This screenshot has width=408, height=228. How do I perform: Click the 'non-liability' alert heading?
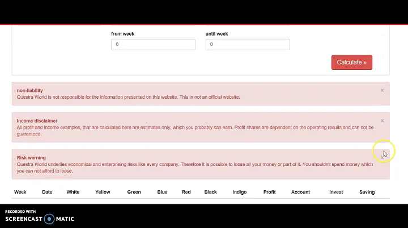point(29,90)
